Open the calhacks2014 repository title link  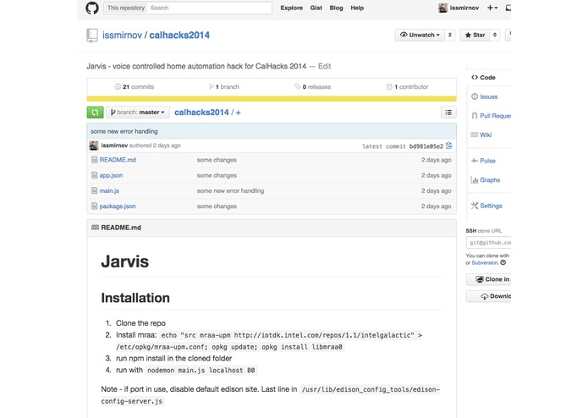[x=179, y=36]
